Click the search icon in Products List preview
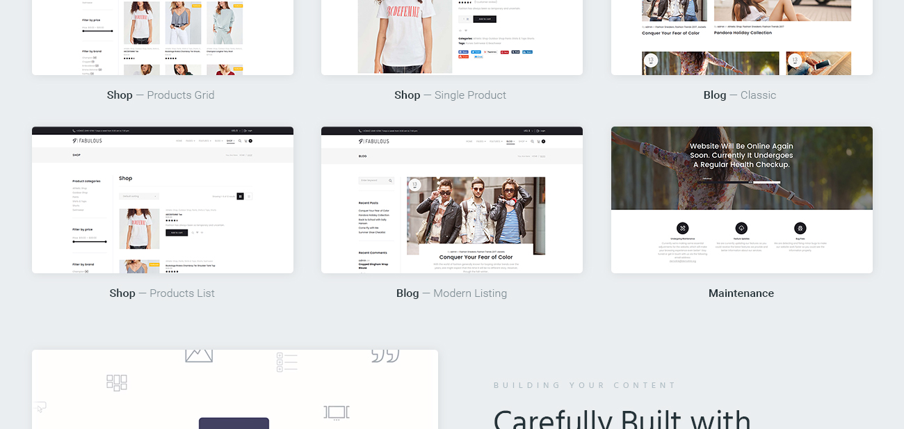This screenshot has height=429, width=904. coord(240,141)
